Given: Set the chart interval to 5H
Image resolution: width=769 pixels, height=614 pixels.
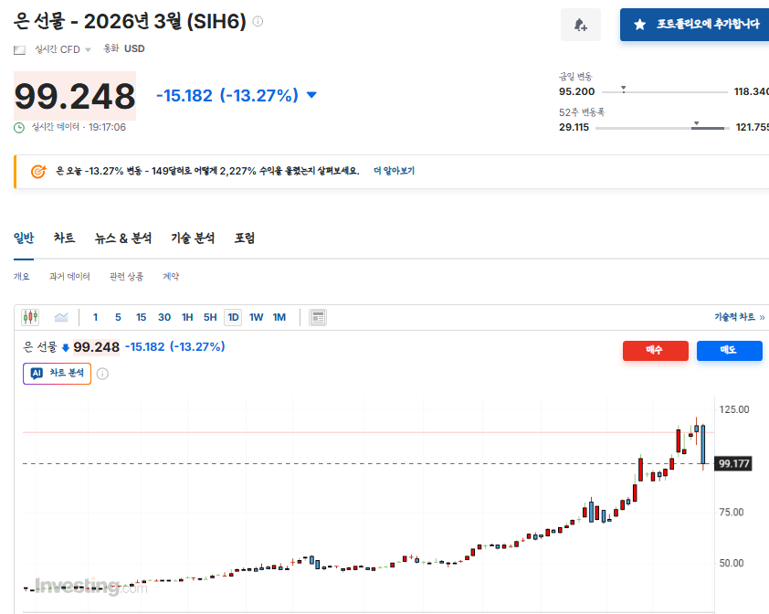Looking at the screenshot, I should [210, 317].
